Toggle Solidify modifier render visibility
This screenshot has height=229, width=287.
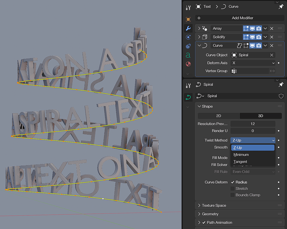pos(259,37)
